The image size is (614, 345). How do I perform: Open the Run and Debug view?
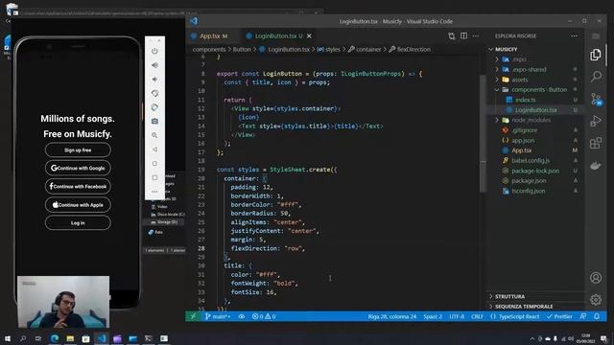click(596, 121)
